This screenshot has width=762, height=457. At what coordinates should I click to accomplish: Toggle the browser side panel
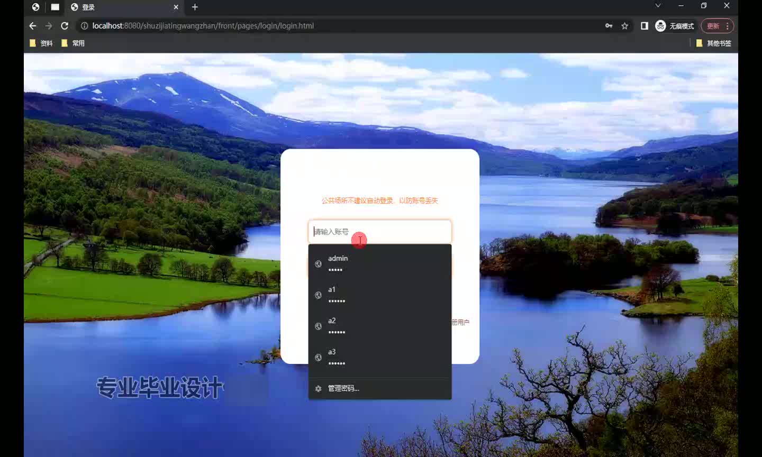(x=645, y=26)
